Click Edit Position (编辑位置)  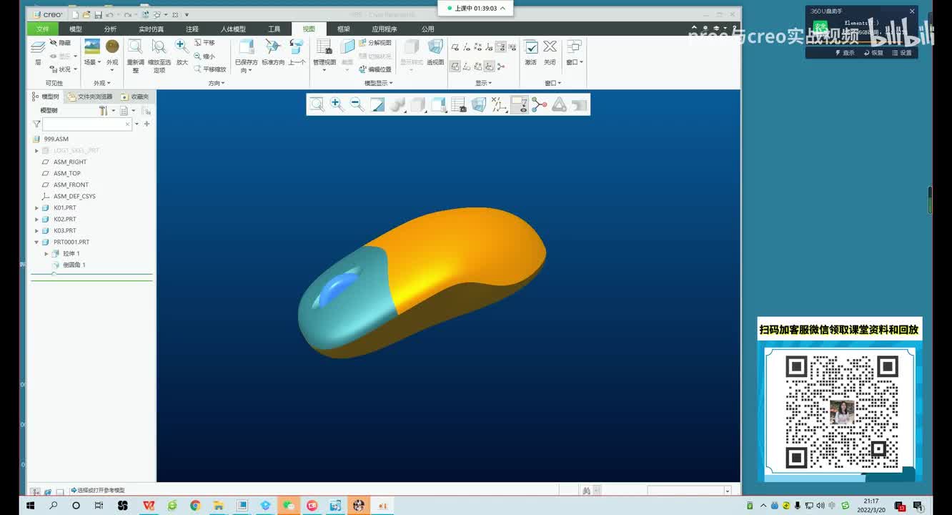[x=375, y=69]
